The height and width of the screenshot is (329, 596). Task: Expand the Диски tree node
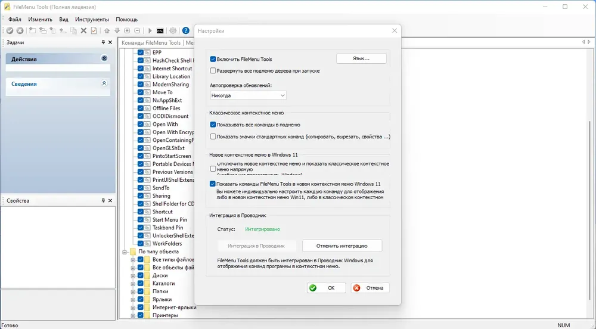point(133,276)
